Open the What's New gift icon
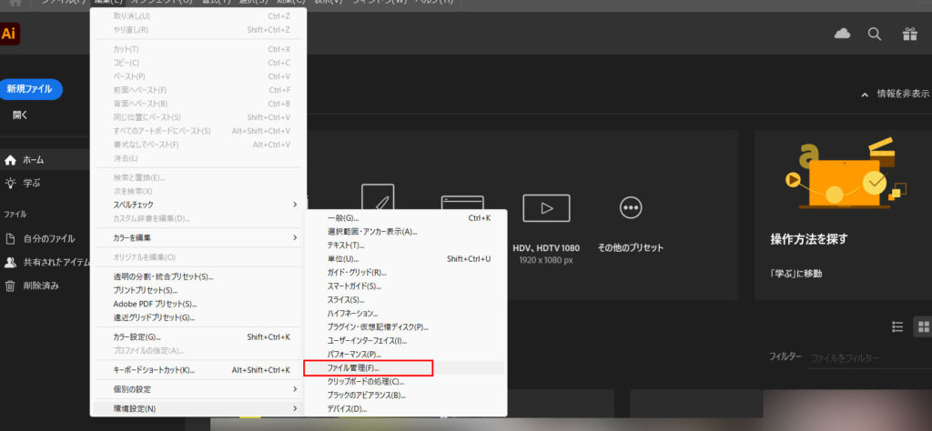Image resolution: width=932 pixels, height=431 pixels. coord(909,35)
